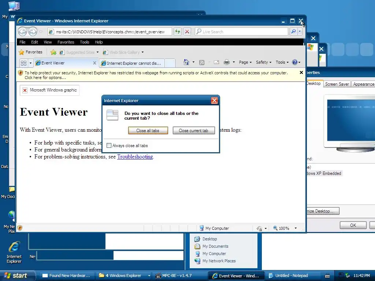Click OK in the Properties window

click(x=353, y=225)
